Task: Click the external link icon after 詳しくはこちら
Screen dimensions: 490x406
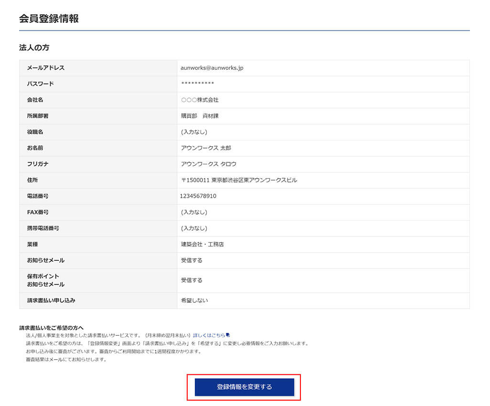Action: click(x=228, y=335)
